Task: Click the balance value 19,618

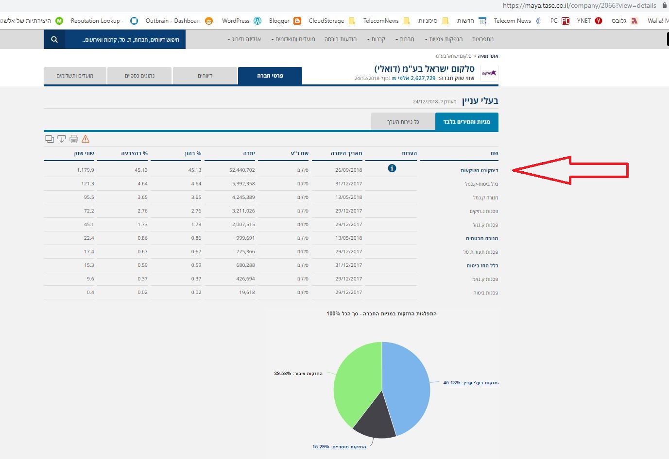Action: 247,293
